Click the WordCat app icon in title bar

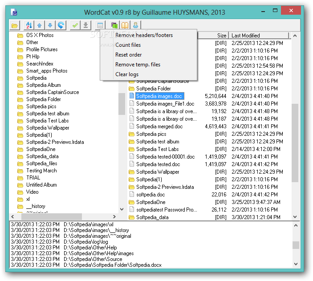pos(14,12)
